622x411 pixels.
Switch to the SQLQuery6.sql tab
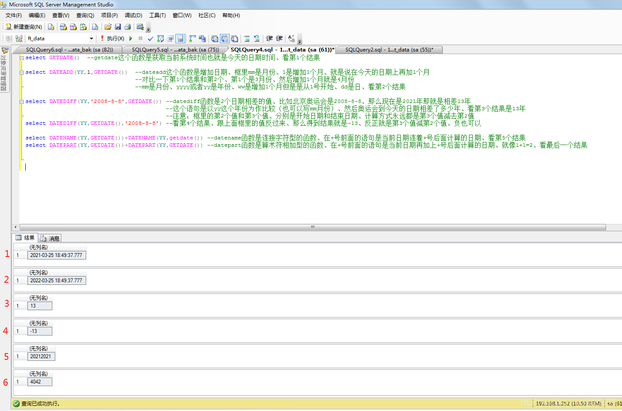69,50
